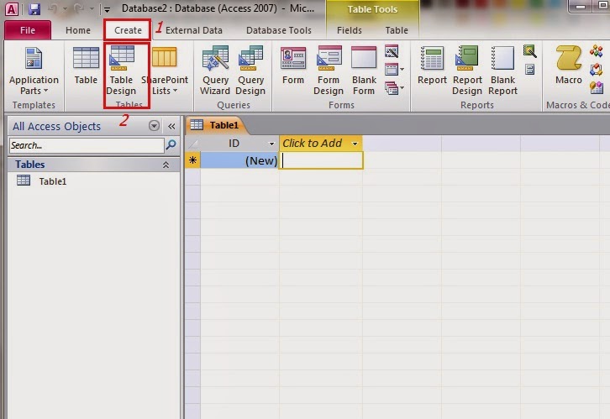Create a new Report
The image size is (610, 419).
pyautogui.click(x=432, y=65)
